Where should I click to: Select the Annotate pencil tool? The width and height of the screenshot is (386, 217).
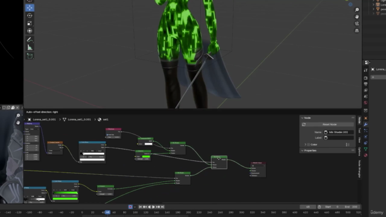point(30,40)
